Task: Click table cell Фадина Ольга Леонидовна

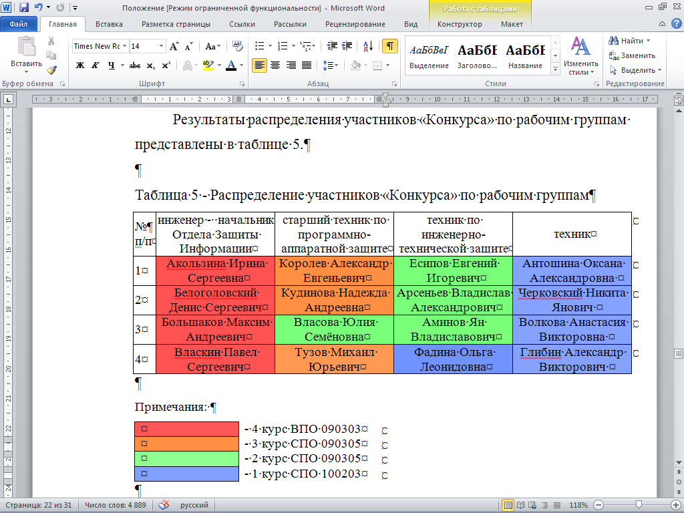Action: click(x=454, y=359)
